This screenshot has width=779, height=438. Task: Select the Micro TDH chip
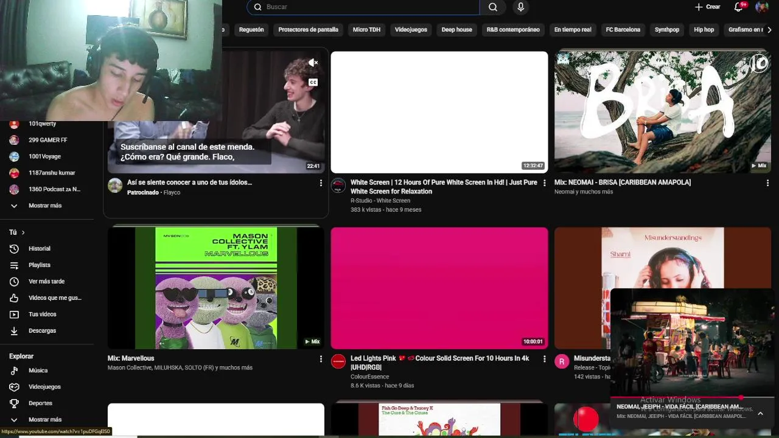pos(366,30)
